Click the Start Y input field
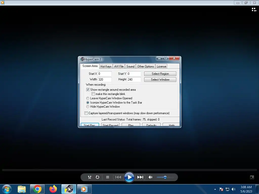The image size is (259, 194). pyautogui.click(x=134, y=74)
